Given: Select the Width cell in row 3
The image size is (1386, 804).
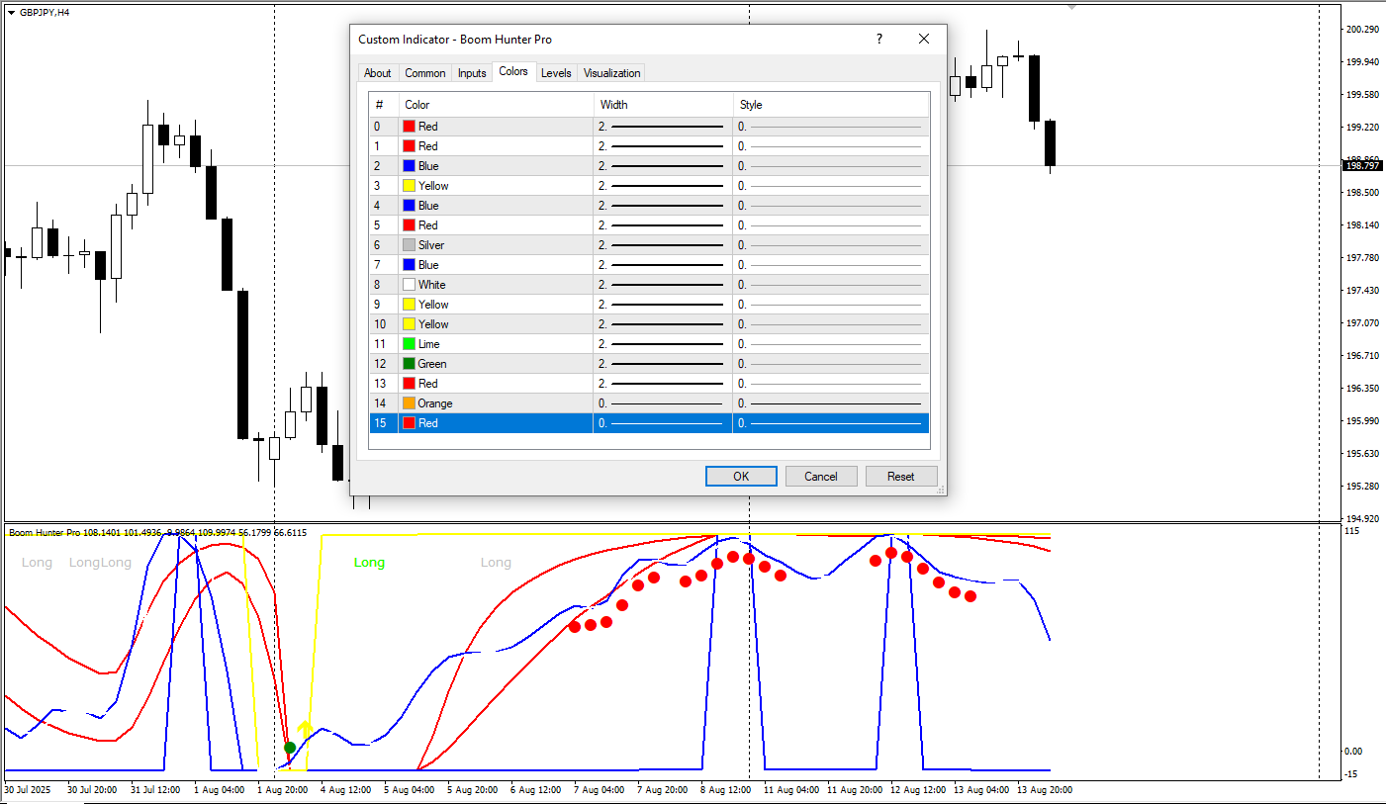Looking at the screenshot, I should pos(663,186).
